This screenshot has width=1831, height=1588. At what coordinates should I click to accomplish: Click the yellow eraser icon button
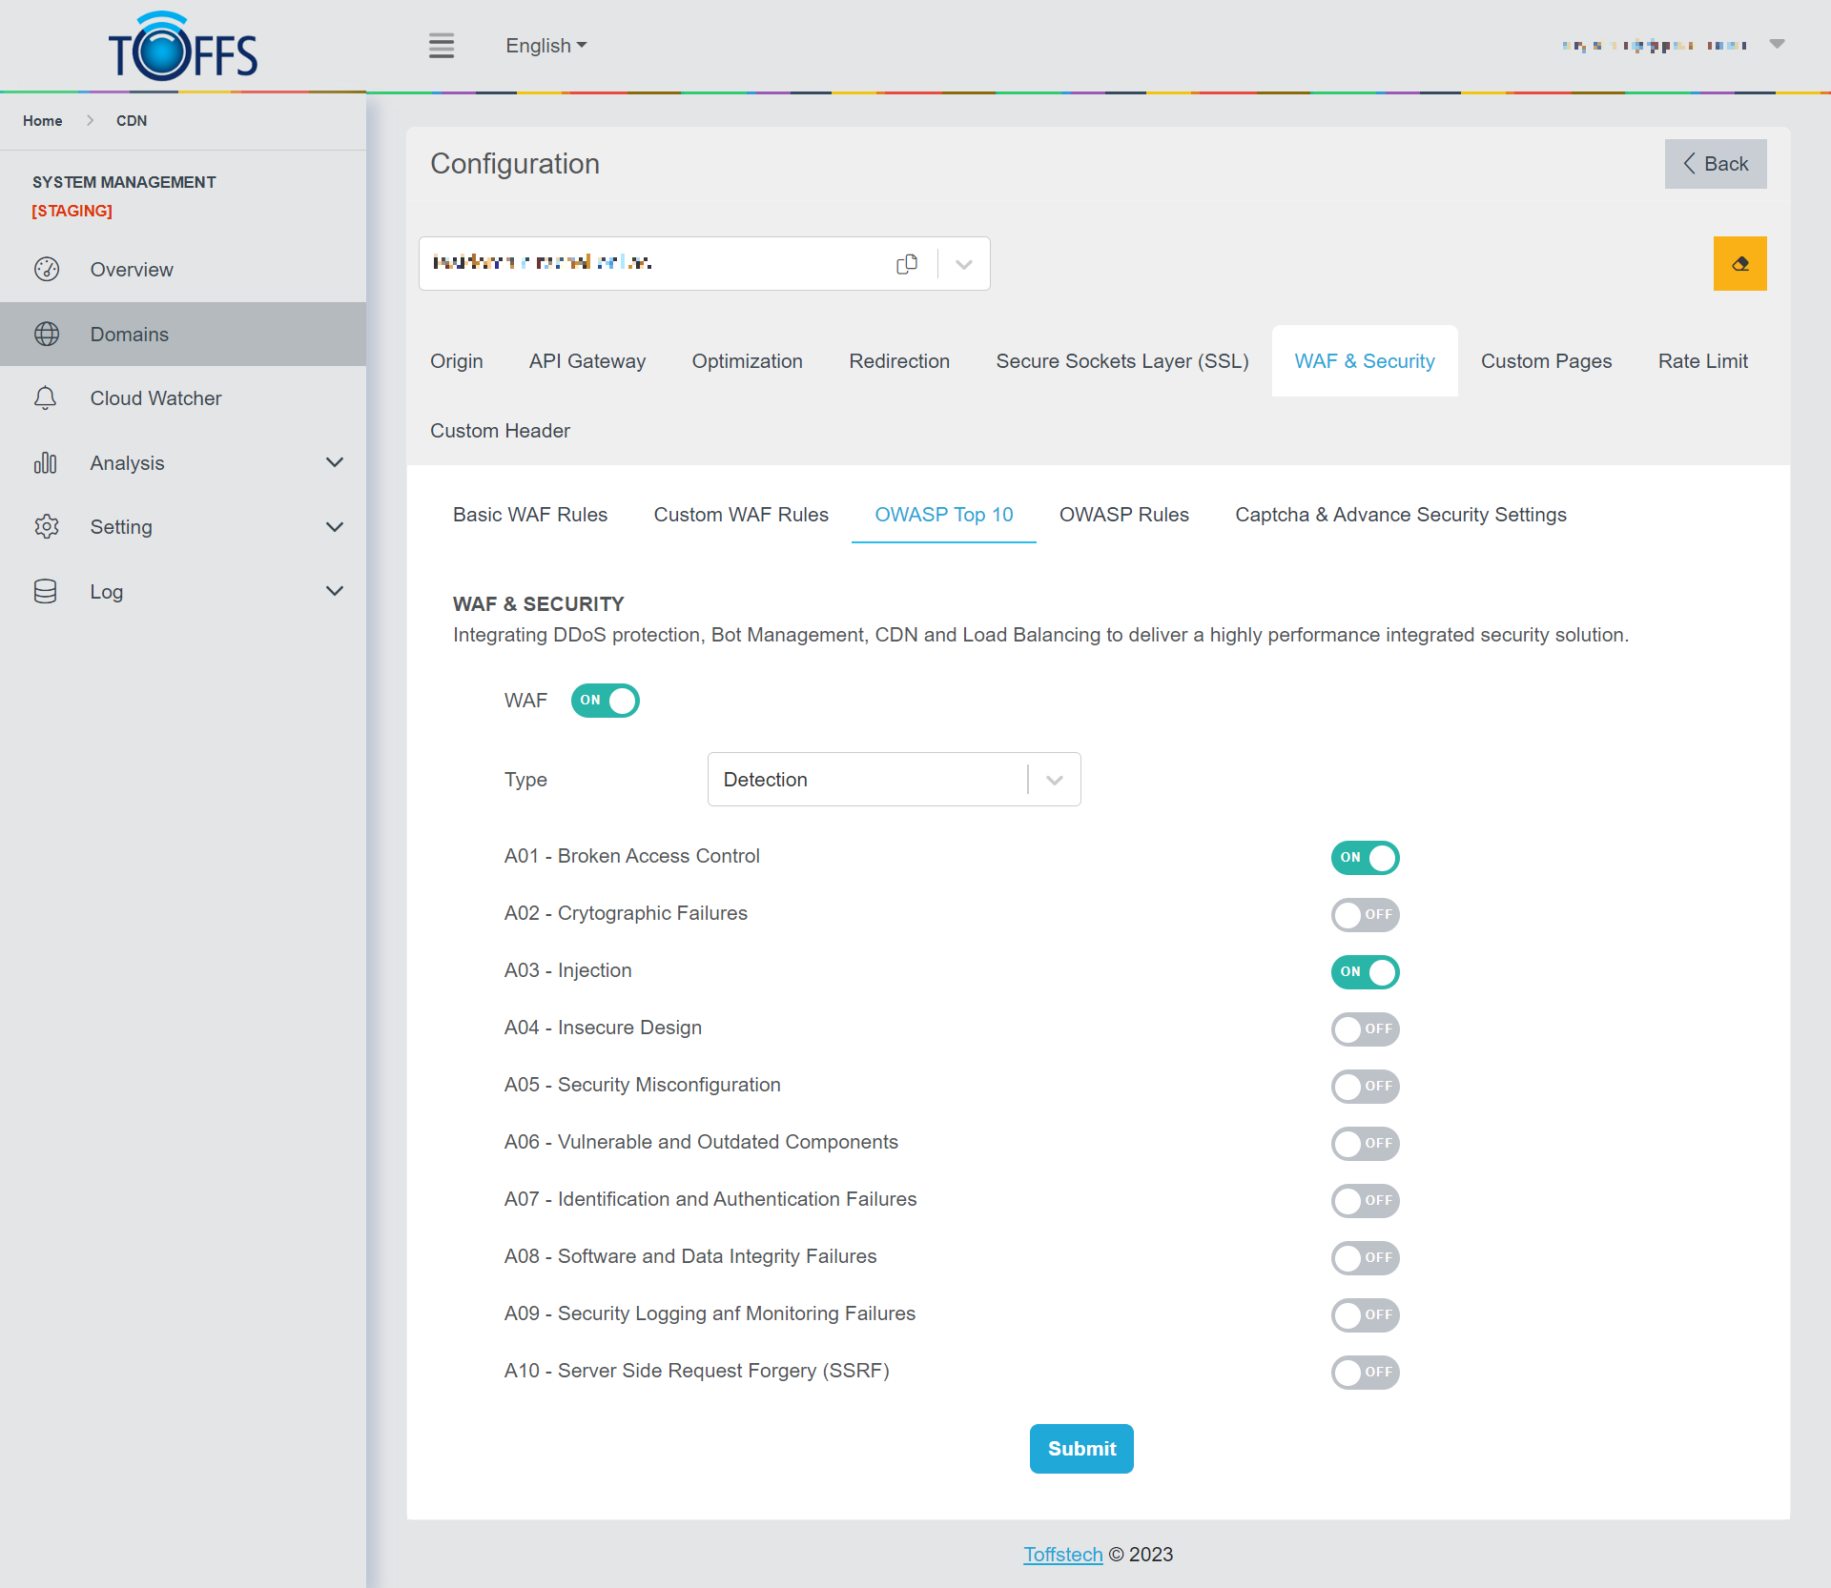[x=1739, y=264]
